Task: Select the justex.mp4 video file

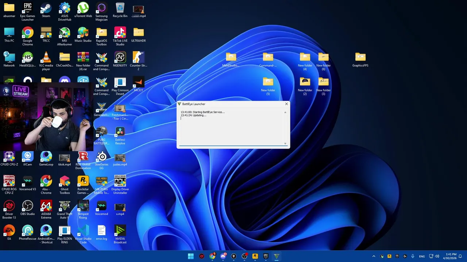Action: point(120,158)
